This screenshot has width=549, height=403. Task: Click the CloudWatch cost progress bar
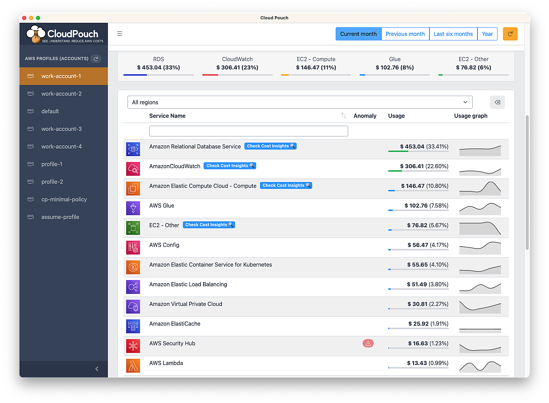[x=237, y=75]
